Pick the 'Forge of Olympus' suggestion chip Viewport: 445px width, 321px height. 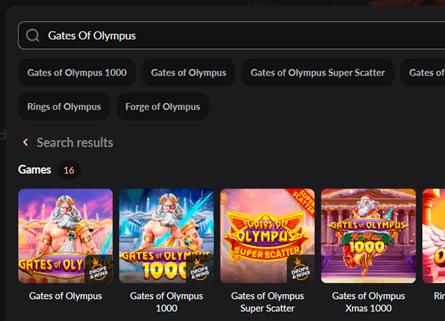coord(163,107)
